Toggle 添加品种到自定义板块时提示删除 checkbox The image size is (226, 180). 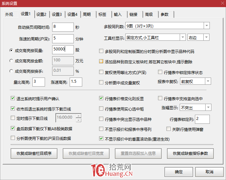pyautogui.click(x=101, y=61)
